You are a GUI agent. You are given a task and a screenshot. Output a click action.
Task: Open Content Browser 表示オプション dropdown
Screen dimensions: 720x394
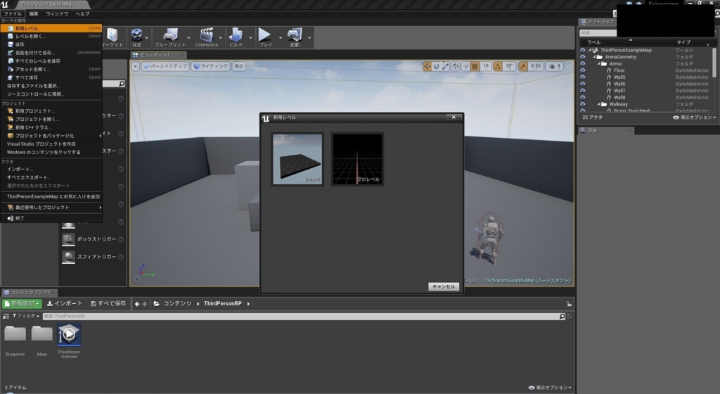click(x=550, y=388)
